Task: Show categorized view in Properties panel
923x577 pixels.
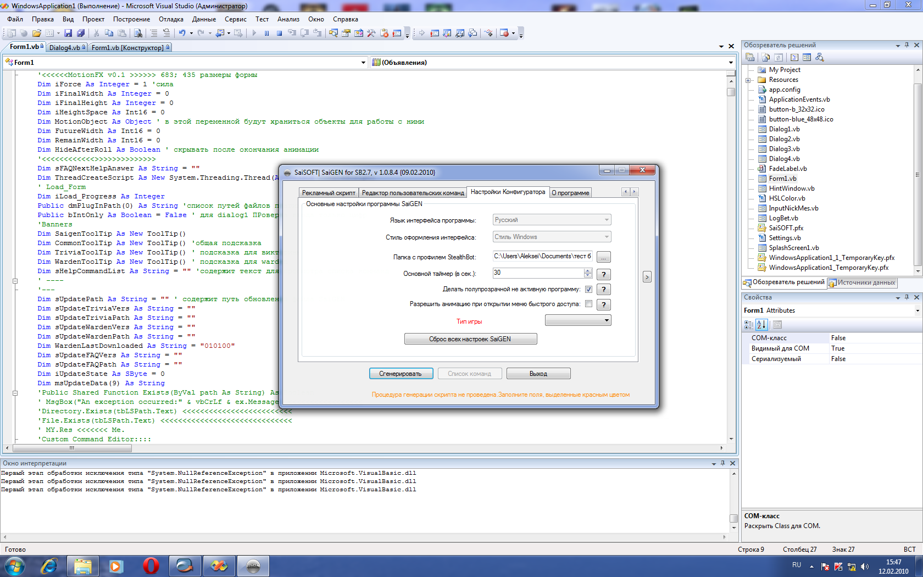Action: (749, 325)
